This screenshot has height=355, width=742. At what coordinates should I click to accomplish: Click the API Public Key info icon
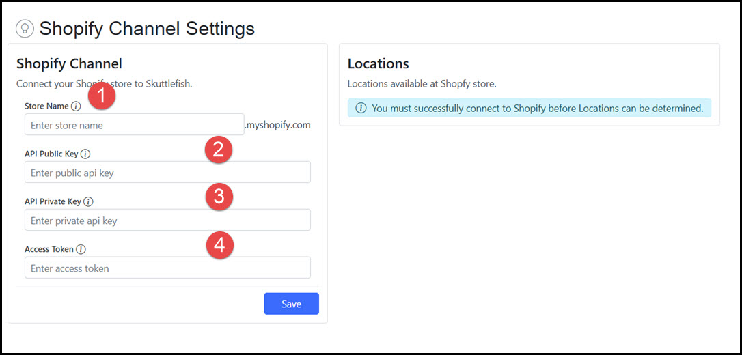[85, 154]
